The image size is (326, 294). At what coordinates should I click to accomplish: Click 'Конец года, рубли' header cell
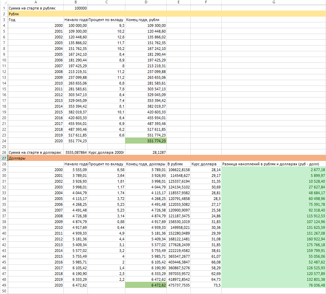(146, 20)
